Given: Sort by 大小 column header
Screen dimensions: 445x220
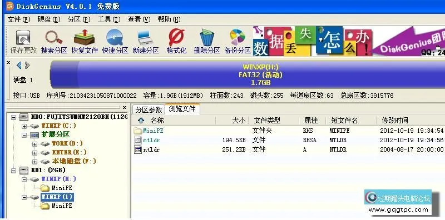Looking at the screenshot, I should click(233, 121).
